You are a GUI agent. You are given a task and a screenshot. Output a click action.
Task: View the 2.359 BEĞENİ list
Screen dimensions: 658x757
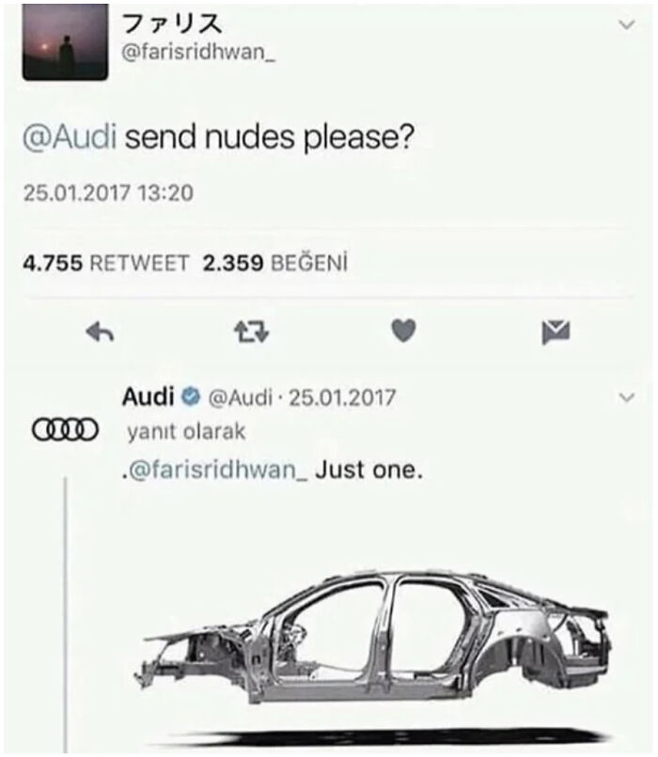click(x=274, y=263)
